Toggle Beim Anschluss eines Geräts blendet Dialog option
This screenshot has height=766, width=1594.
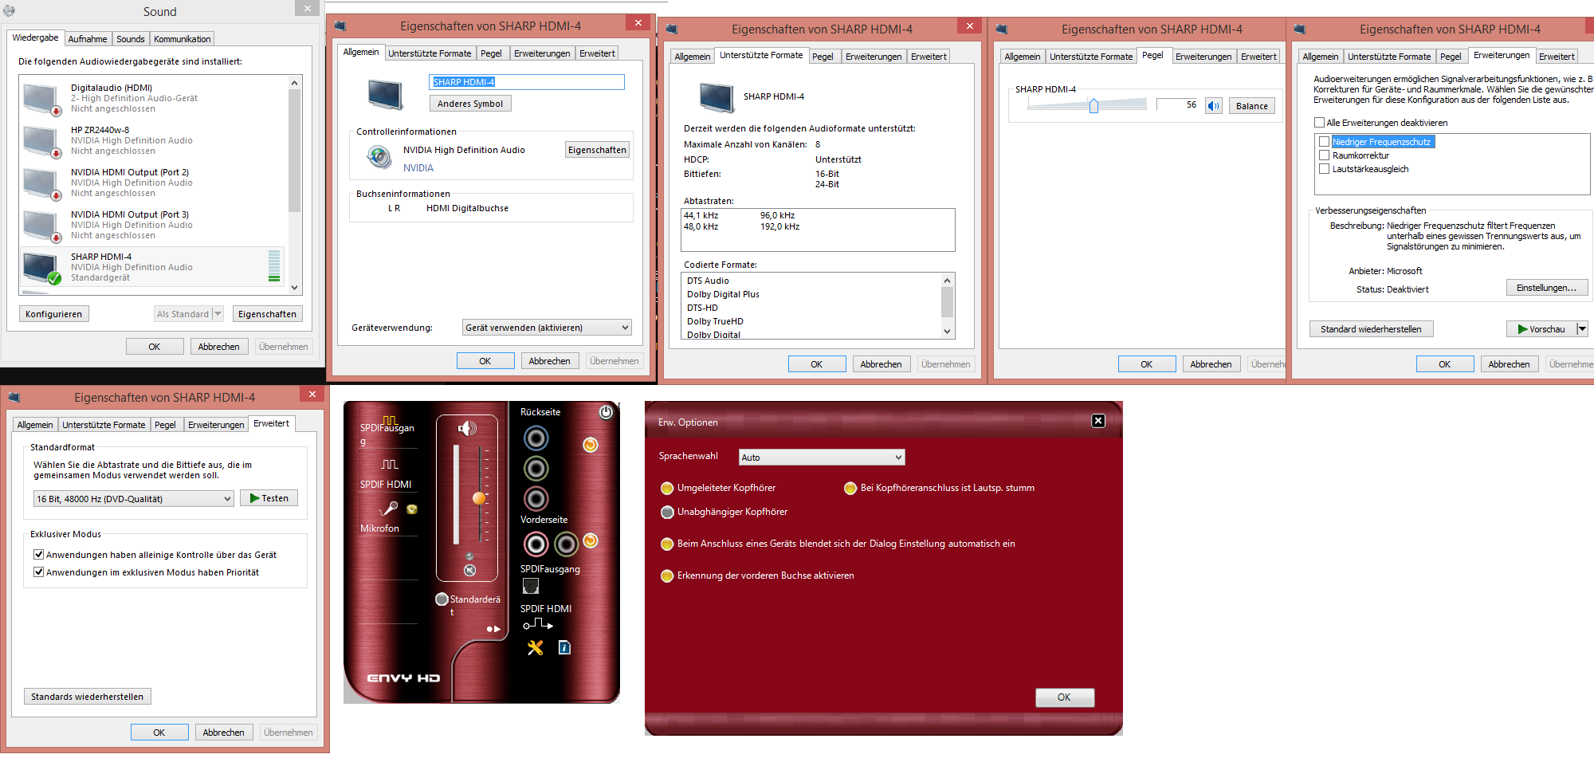point(667,544)
